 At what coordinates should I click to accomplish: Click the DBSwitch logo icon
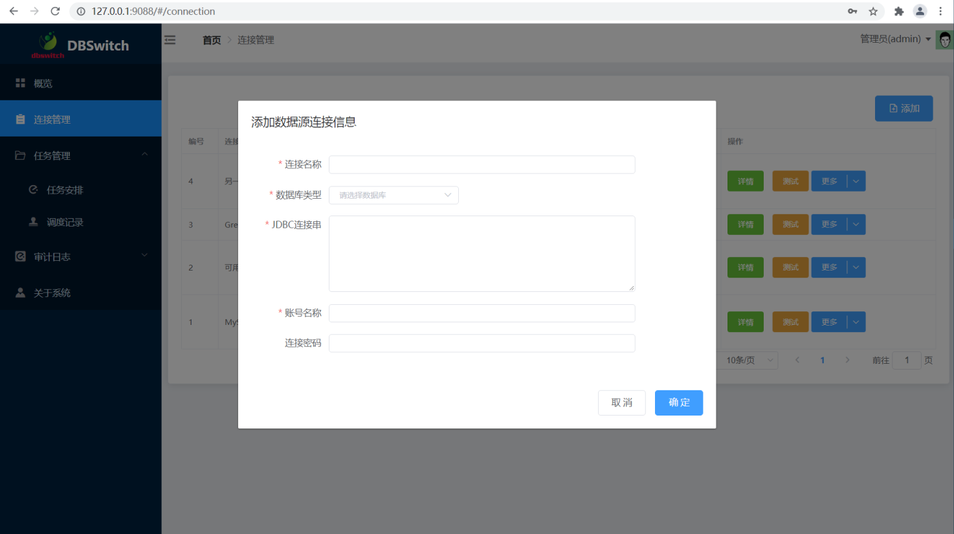48,43
